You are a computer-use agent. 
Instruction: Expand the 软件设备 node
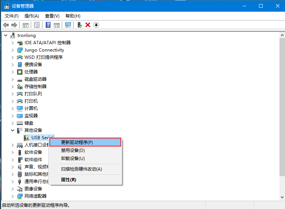point(12,152)
